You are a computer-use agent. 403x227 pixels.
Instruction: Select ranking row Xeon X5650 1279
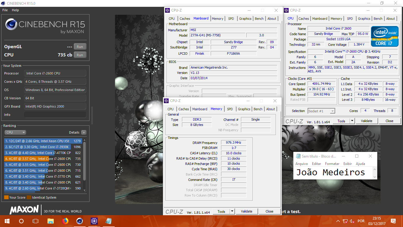click(43, 141)
